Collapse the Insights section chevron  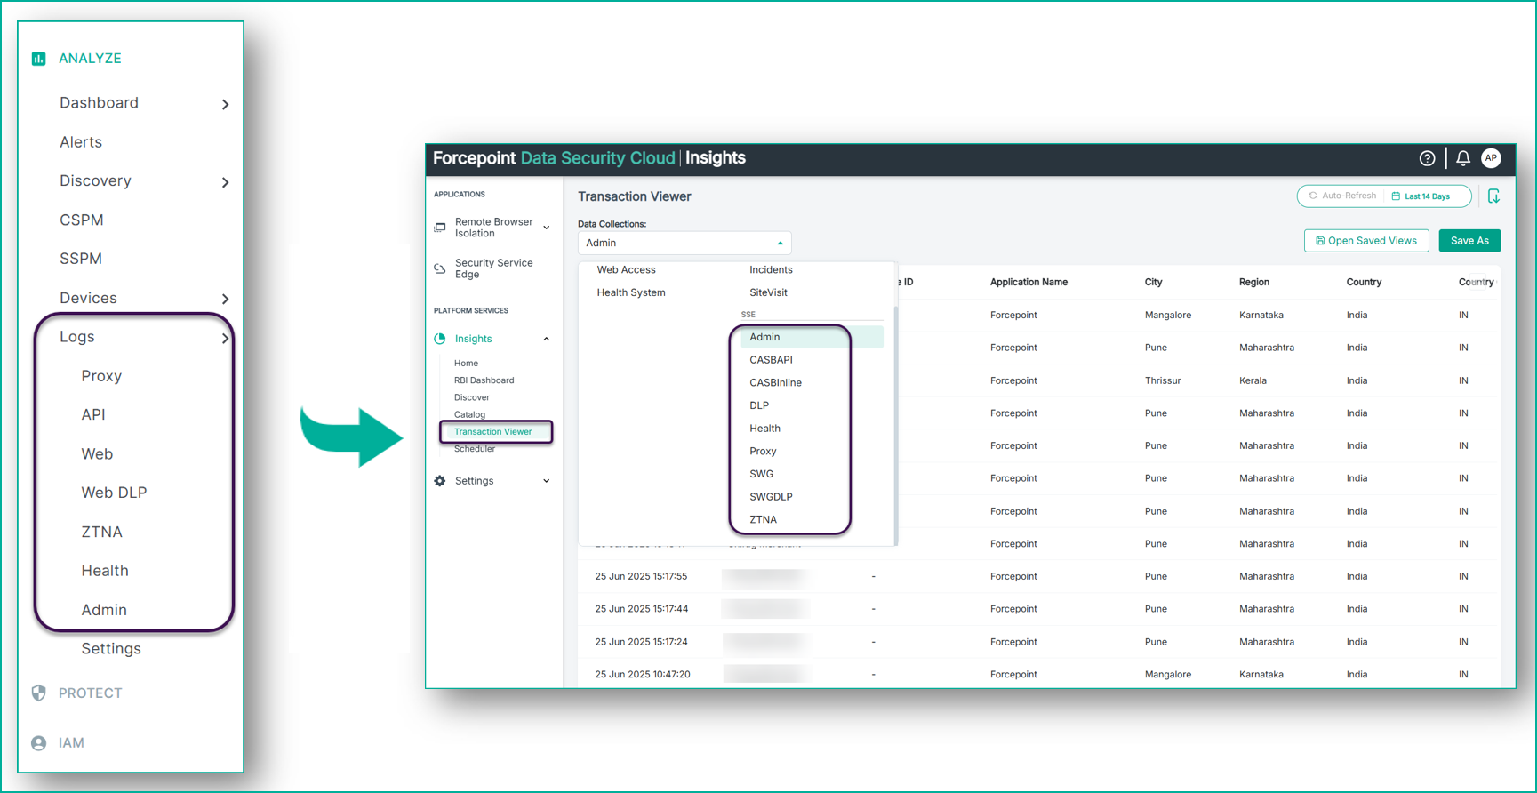click(x=547, y=339)
